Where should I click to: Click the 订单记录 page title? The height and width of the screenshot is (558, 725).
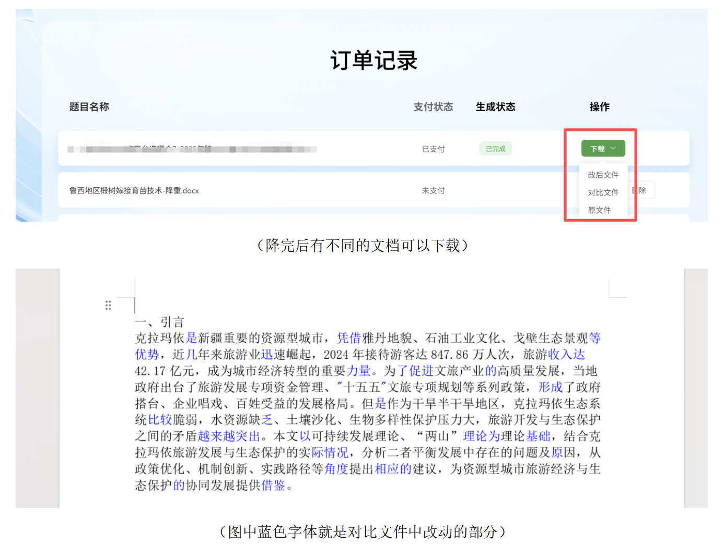point(373,60)
